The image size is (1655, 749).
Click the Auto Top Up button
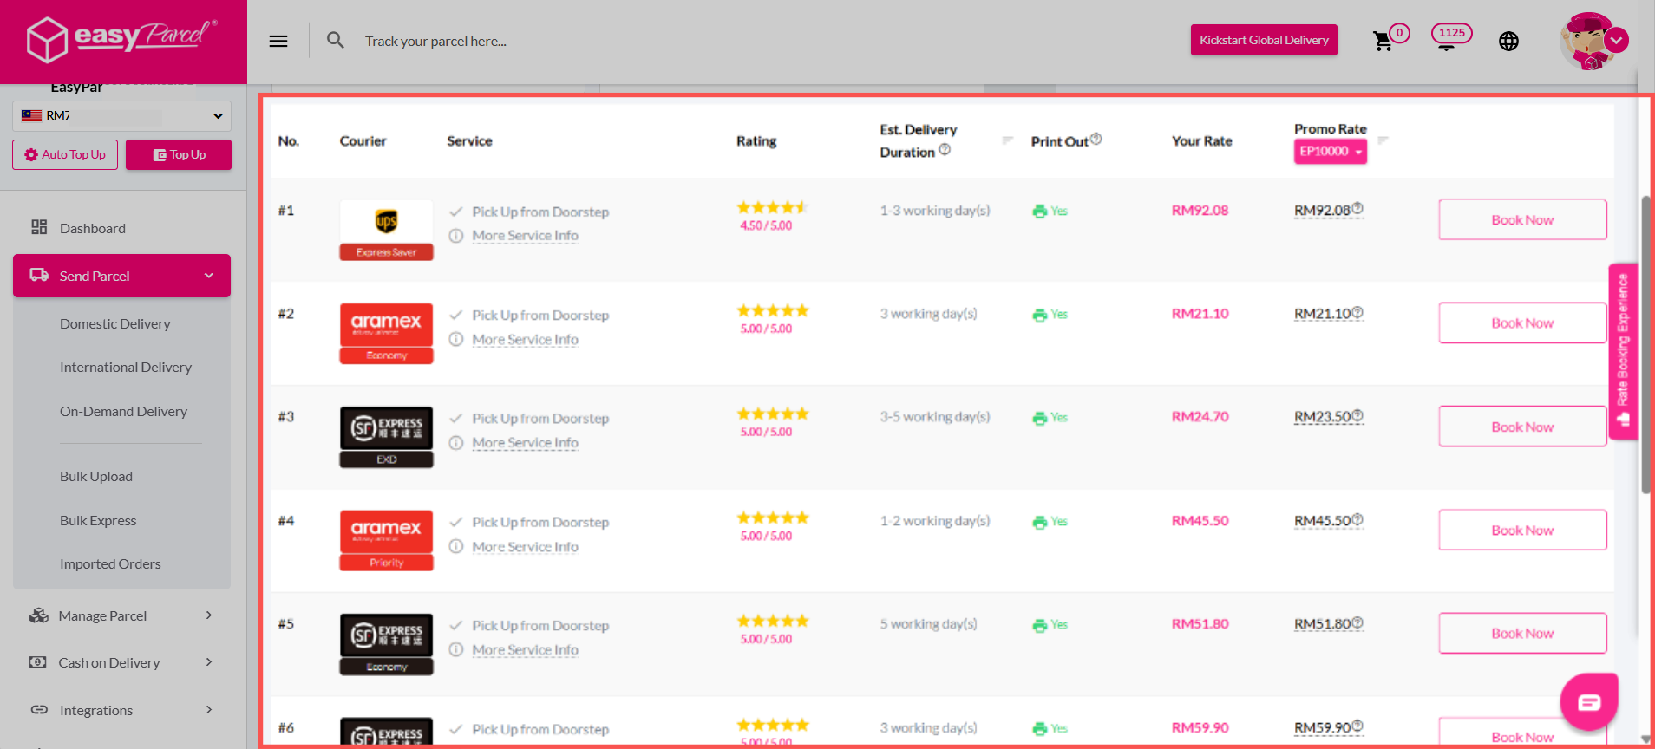coord(65,154)
